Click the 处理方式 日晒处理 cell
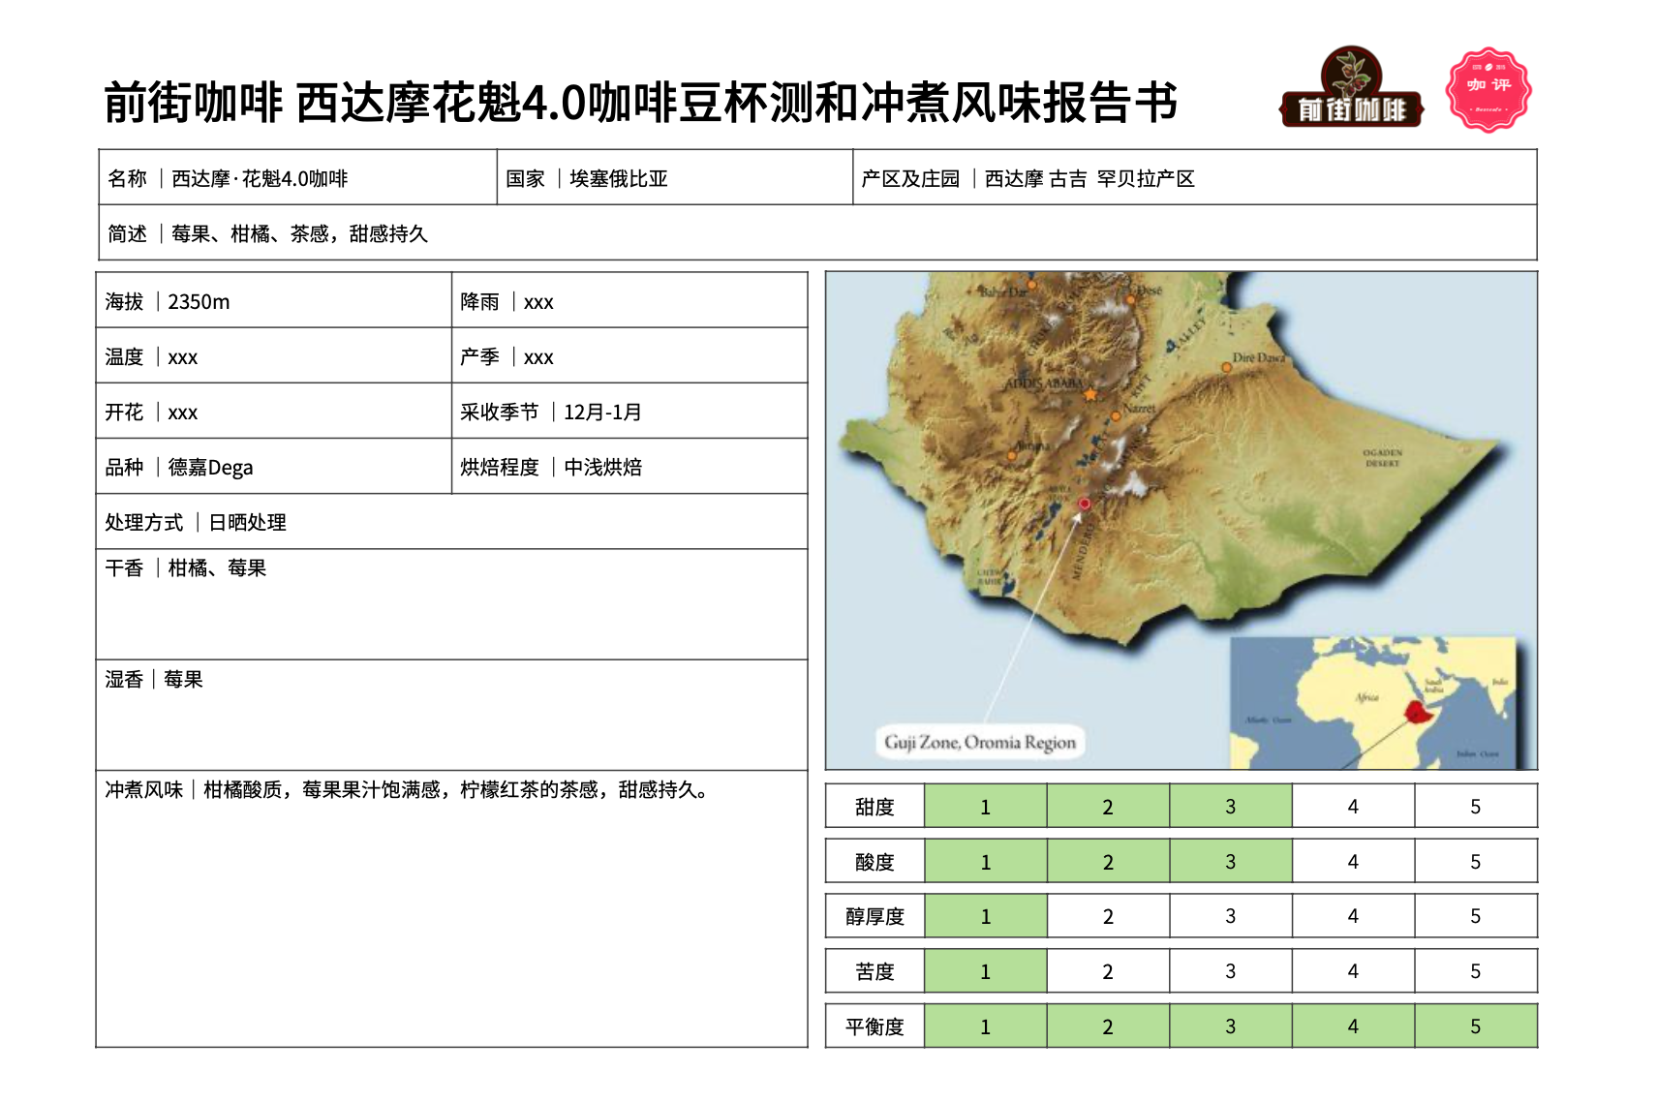This screenshot has height=1103, width=1657. coord(451,522)
